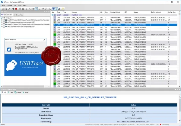Click the Open log file toolbar icon
This screenshot has height=126, width=181.
click(3, 9)
